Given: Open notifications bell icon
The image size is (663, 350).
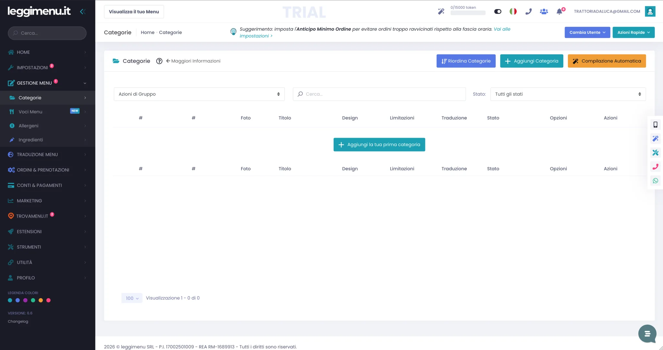Looking at the screenshot, I should [559, 12].
